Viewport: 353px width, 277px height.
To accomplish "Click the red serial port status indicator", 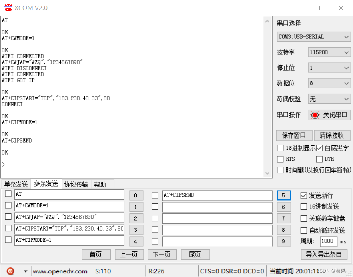I will (x=316, y=115).
